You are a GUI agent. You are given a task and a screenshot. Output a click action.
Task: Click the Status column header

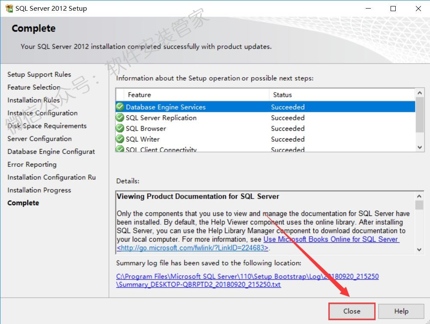pyautogui.click(x=342, y=95)
